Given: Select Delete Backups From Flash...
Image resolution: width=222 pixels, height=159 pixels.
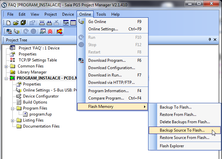Looking at the screenshot, I should tap(185, 122).
